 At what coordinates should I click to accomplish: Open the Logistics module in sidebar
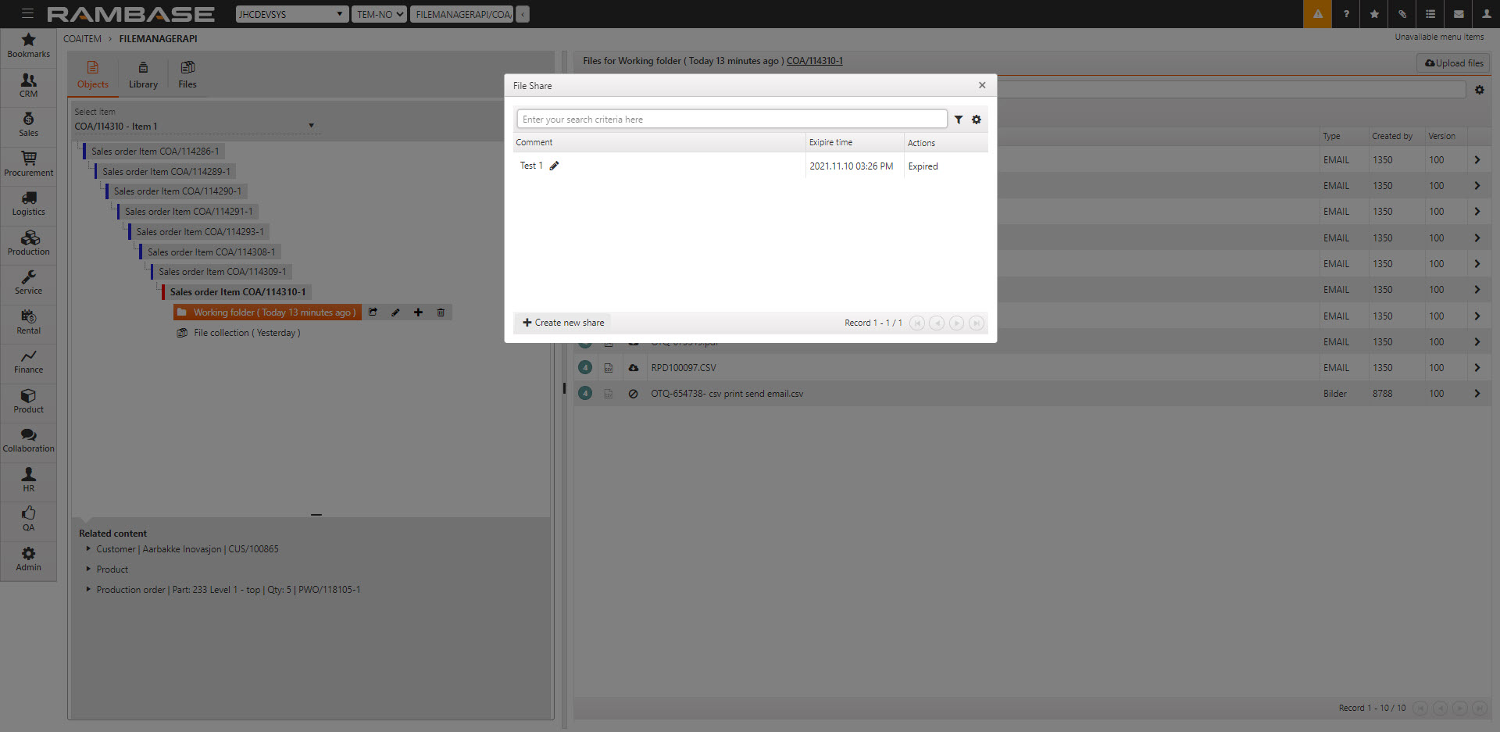click(x=28, y=204)
